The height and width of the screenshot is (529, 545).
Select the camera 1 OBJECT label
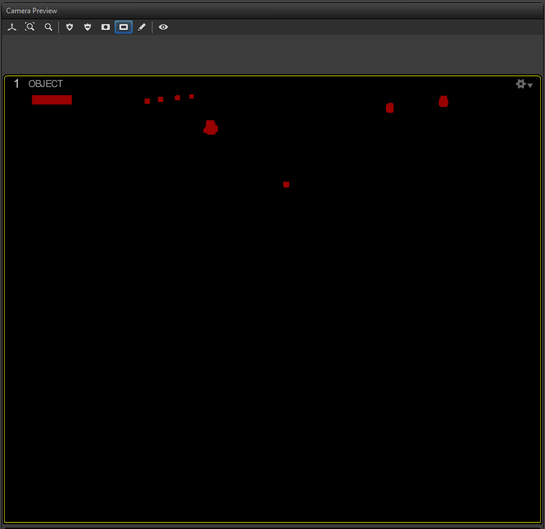click(x=46, y=84)
